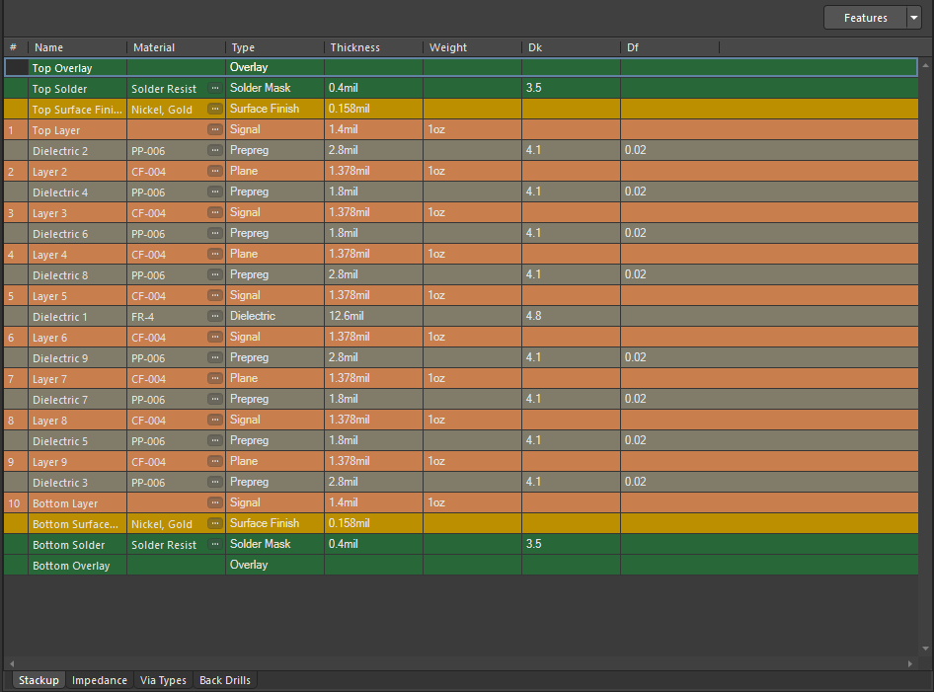Click the Features button
Screen dimensions: 934x692
pos(866,18)
